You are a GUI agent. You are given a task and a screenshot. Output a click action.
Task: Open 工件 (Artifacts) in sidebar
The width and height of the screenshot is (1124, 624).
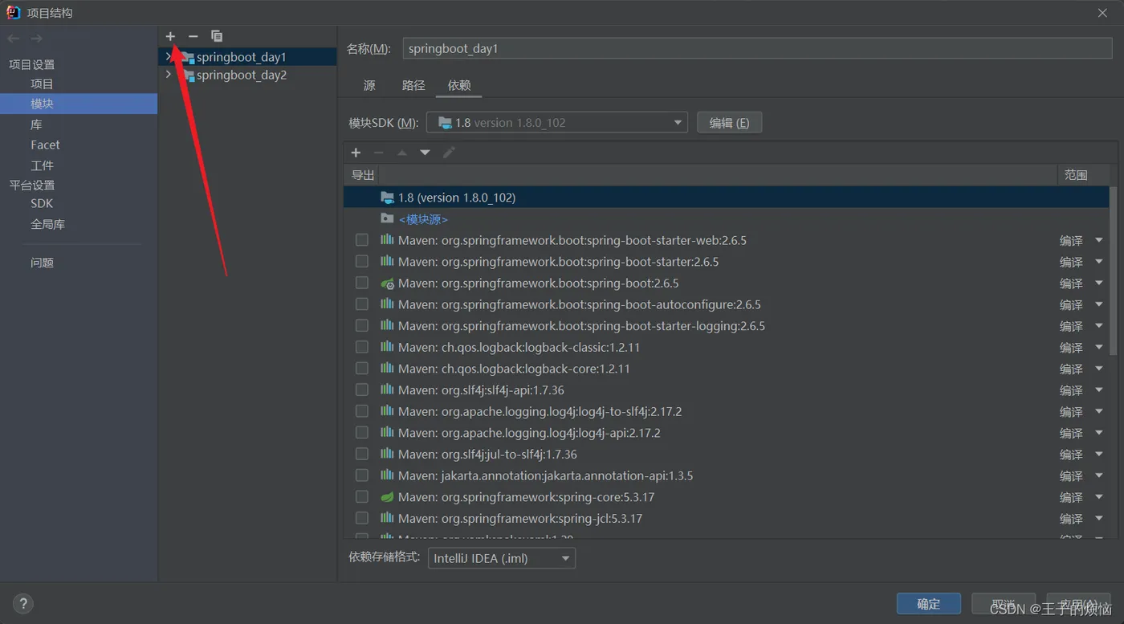point(42,165)
